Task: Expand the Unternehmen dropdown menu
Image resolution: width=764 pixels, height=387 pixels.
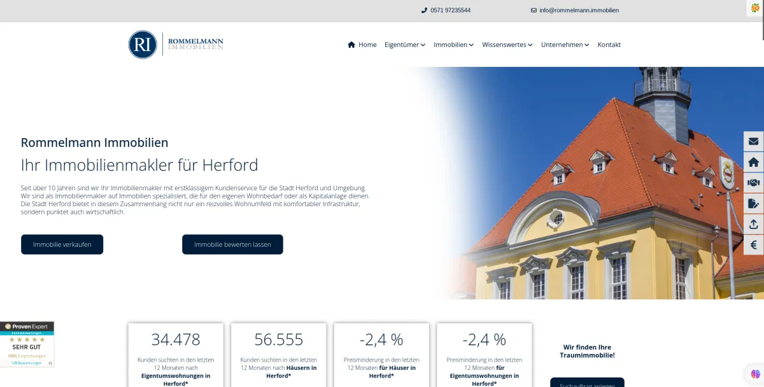Action: [x=565, y=45]
